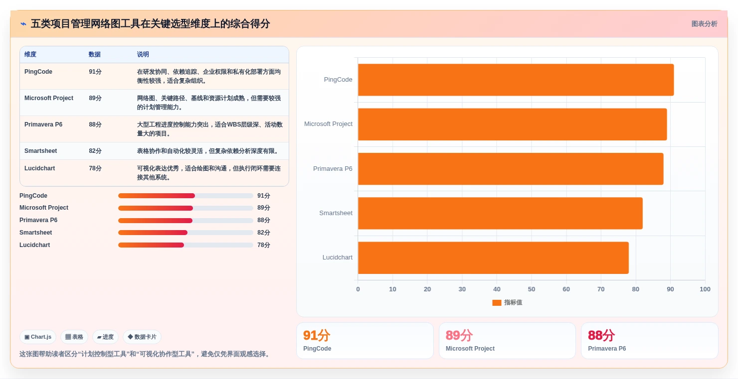Click the Primavera P6 bar in the chart

click(x=511, y=169)
